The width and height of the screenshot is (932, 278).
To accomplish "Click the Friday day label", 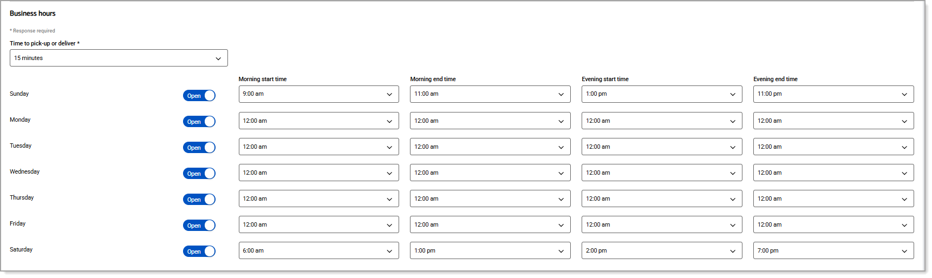I will point(17,223).
